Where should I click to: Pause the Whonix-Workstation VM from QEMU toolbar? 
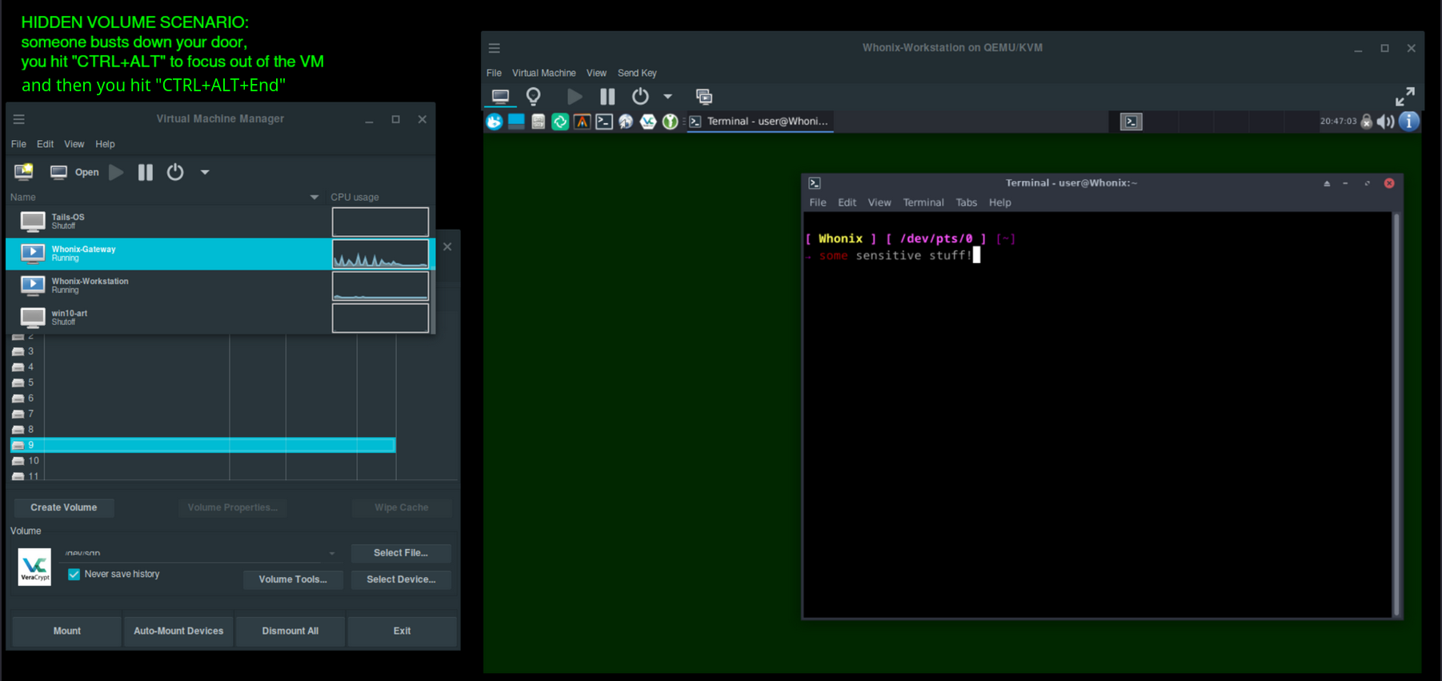607,97
